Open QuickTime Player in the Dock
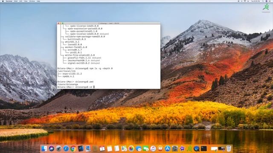The image size is (273, 153). [x=197, y=148]
